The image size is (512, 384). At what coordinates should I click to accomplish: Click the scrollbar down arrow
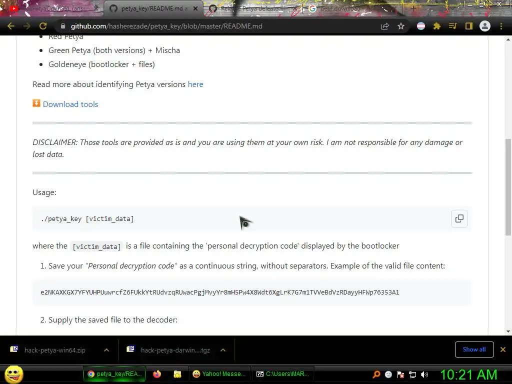click(x=508, y=331)
